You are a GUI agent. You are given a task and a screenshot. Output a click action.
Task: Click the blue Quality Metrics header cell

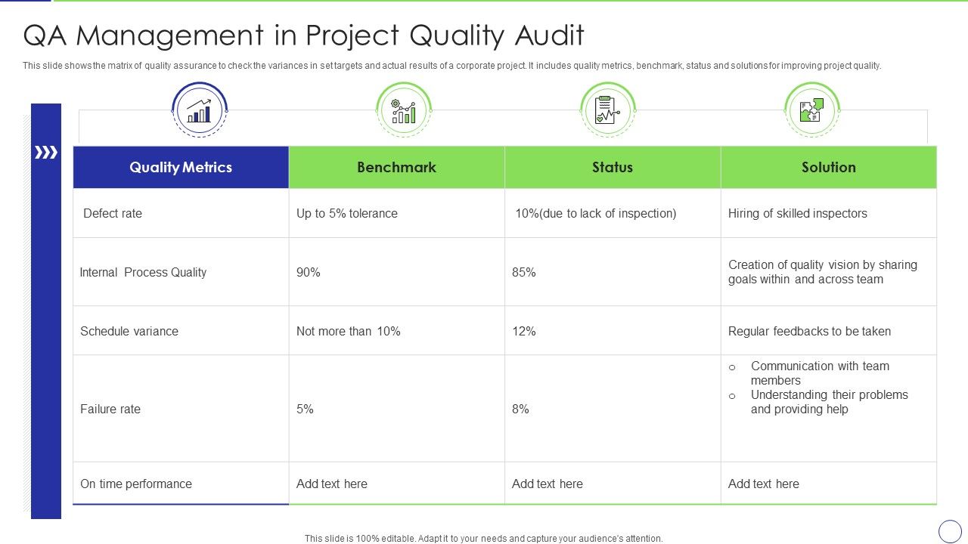[181, 167]
